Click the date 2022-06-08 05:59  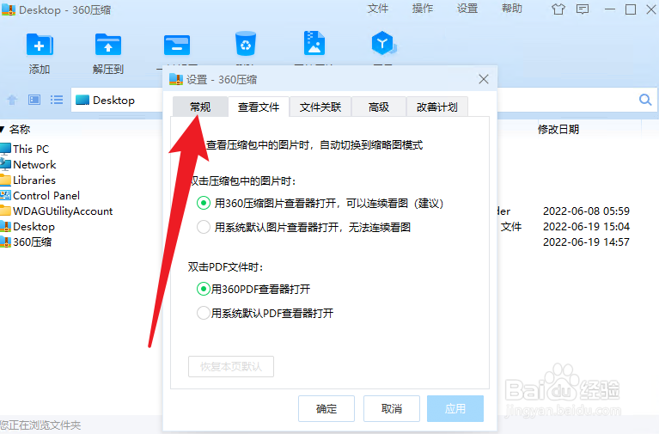click(586, 211)
